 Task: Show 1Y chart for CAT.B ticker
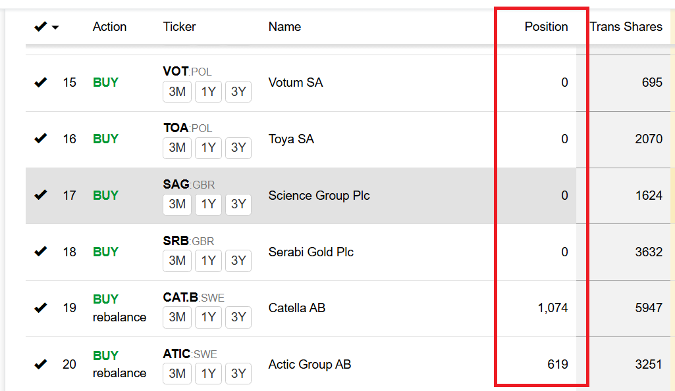[208, 317]
